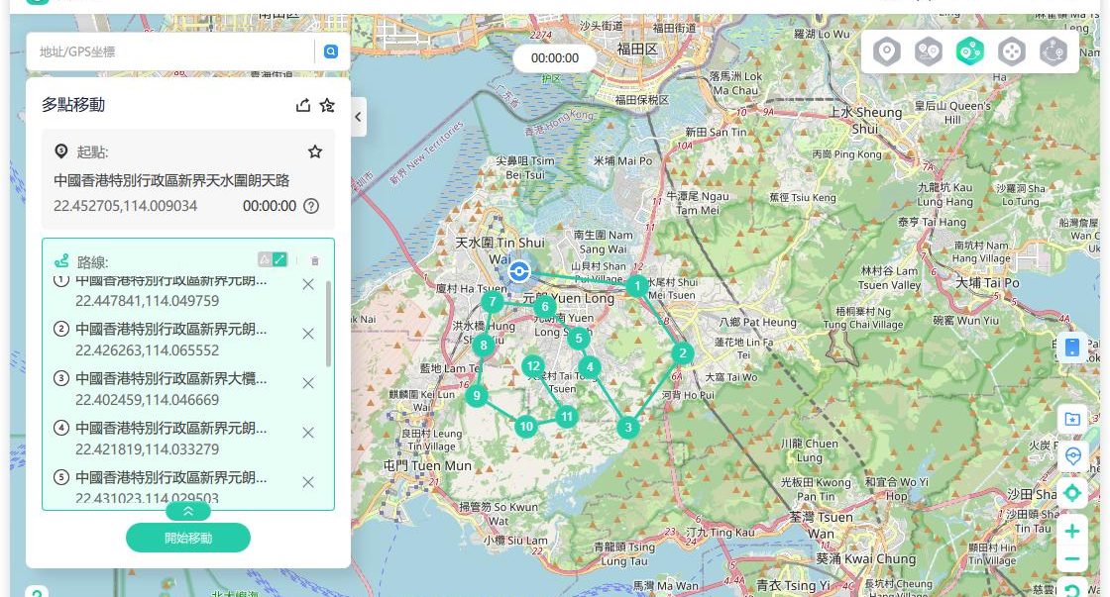Click help icon beside start time
1110x597 pixels.
pos(311,206)
